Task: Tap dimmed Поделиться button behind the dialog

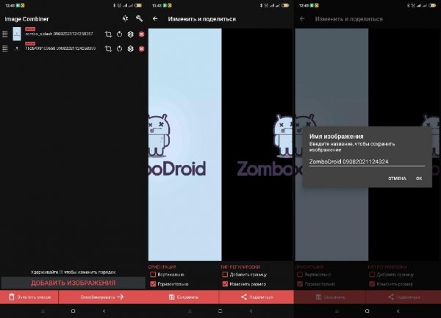Action: (x=404, y=297)
